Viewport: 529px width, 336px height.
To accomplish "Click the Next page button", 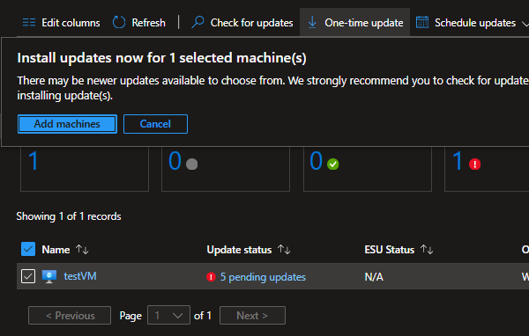I will pyautogui.click(x=252, y=316).
